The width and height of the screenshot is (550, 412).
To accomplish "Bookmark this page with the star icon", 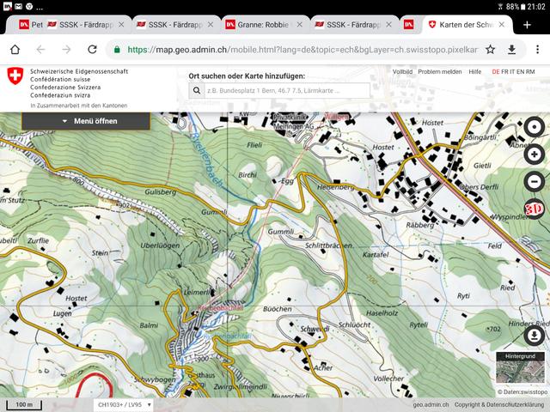I will [x=491, y=50].
